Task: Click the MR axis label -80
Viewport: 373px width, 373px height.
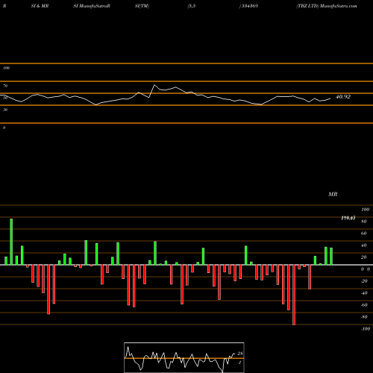Action: click(364, 317)
